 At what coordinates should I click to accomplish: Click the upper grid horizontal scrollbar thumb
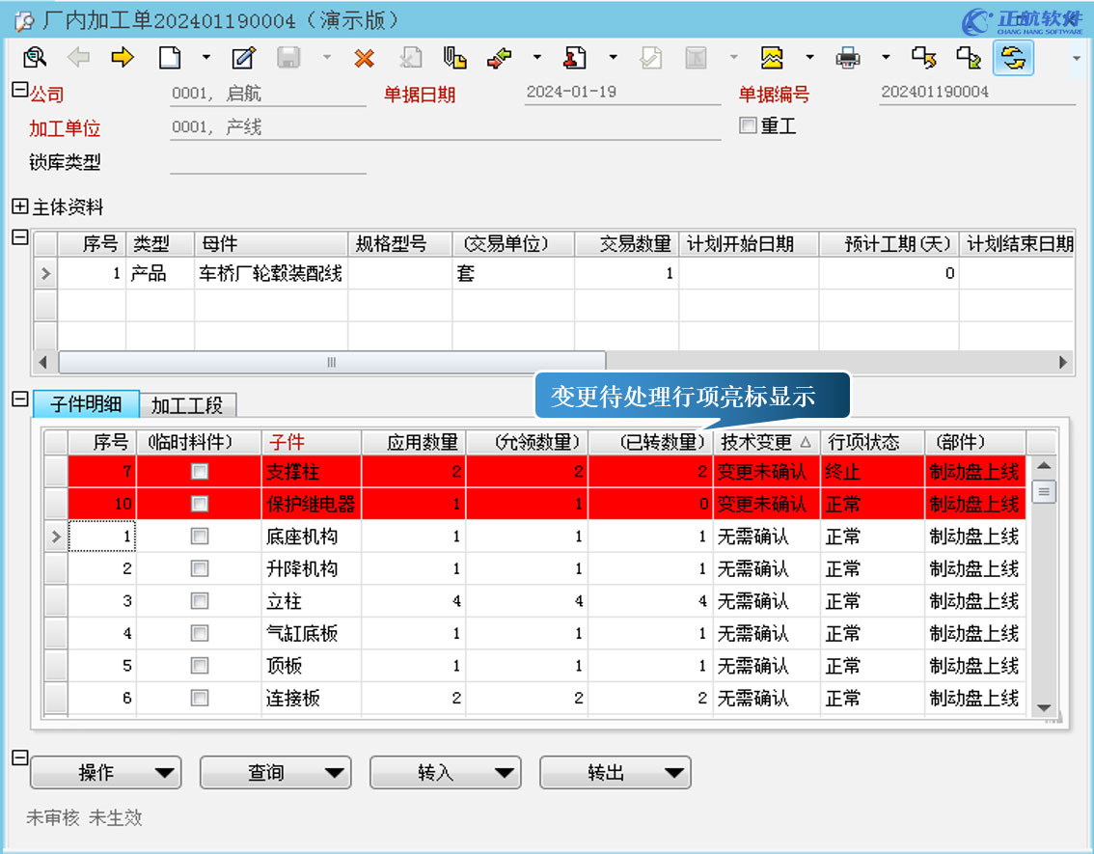point(332,362)
